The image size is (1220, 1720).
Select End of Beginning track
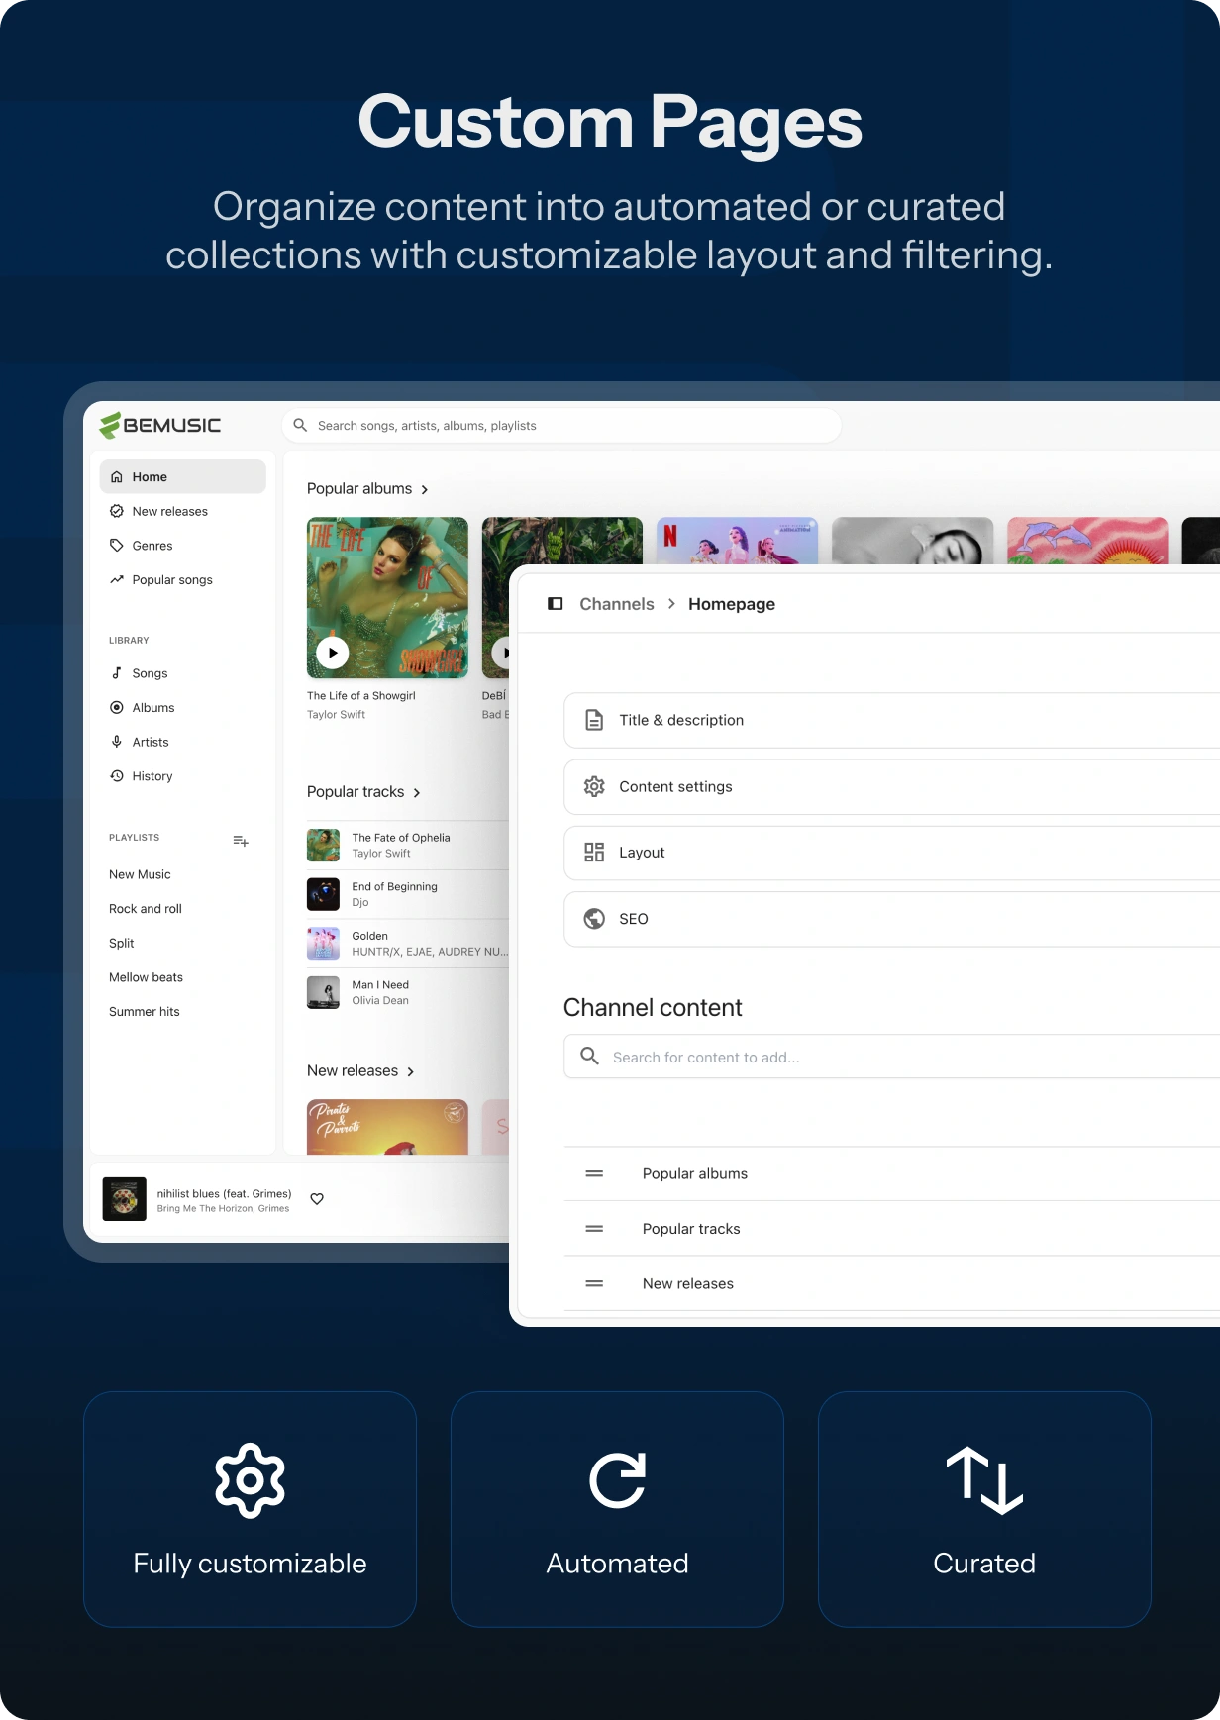pyautogui.click(x=408, y=894)
